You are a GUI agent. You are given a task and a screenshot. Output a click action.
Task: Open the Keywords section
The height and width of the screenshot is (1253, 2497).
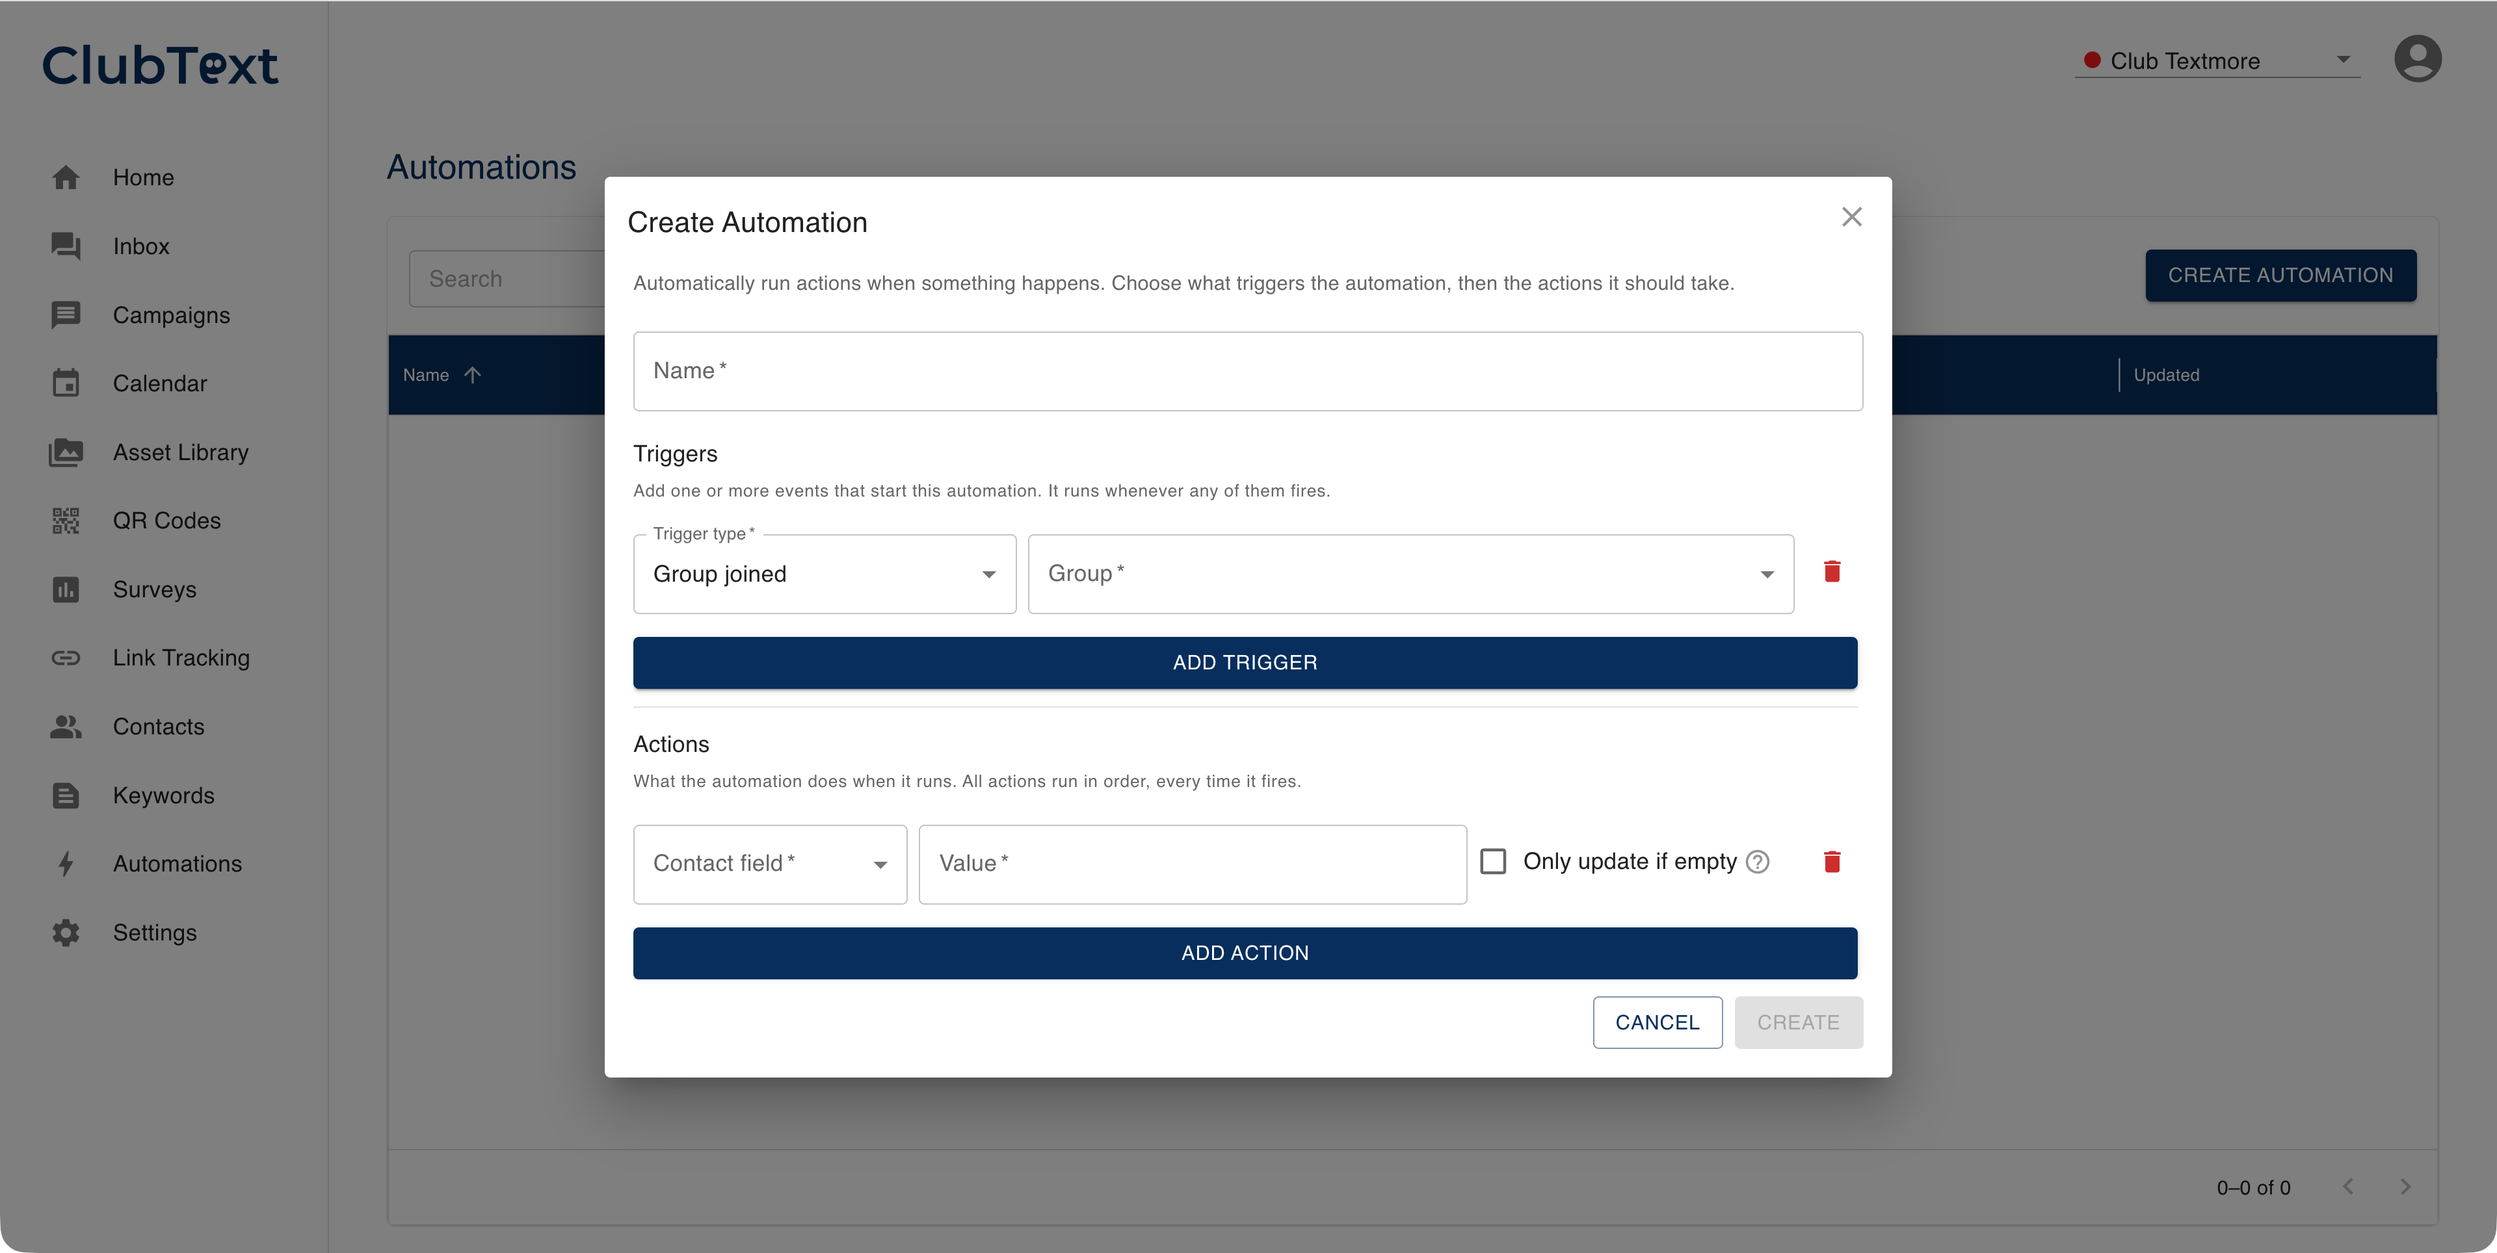(x=163, y=795)
